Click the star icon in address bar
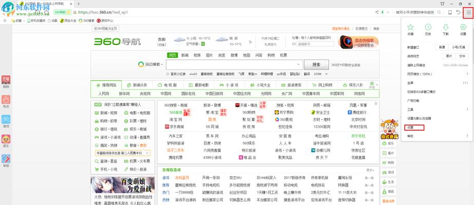This screenshot has height=205, width=474. click(69, 12)
